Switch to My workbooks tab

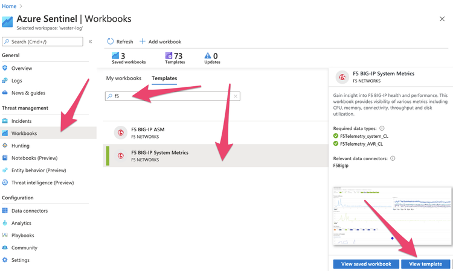(x=123, y=78)
